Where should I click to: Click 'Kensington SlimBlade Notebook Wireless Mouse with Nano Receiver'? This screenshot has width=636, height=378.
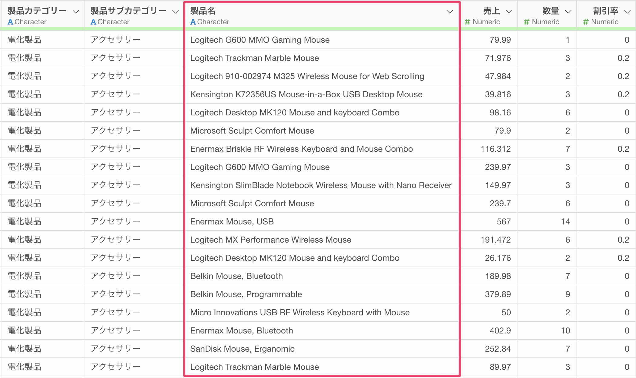321,185
